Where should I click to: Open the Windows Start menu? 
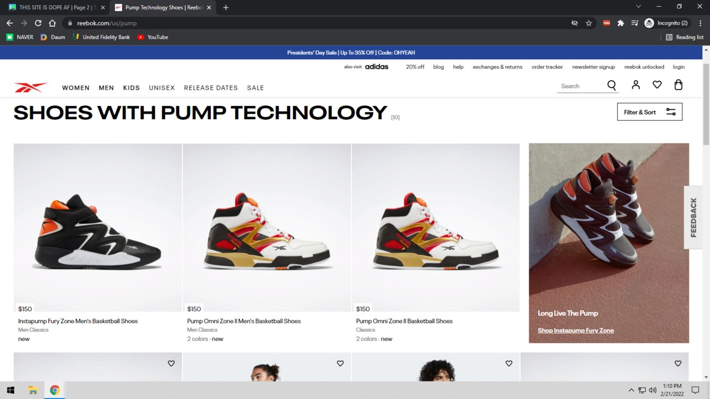pos(11,390)
